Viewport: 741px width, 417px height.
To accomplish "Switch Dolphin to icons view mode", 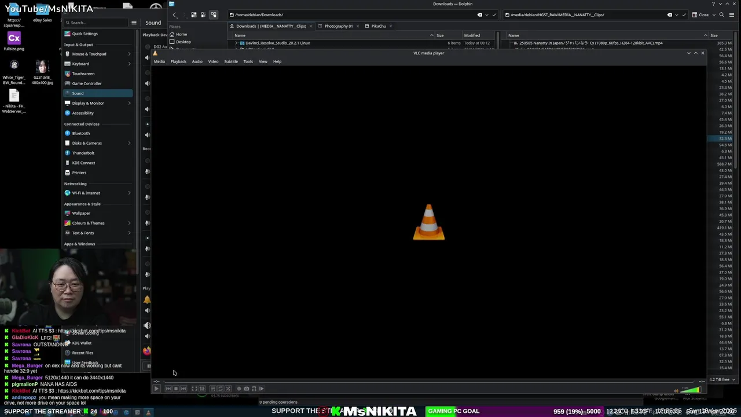I will 194,14.
